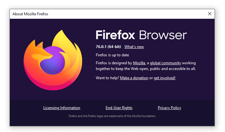Open the global community link
Screen dimensions: 225x132
165,63
